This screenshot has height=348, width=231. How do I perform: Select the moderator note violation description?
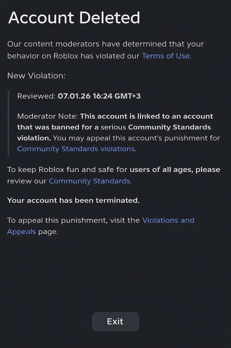[115, 127]
